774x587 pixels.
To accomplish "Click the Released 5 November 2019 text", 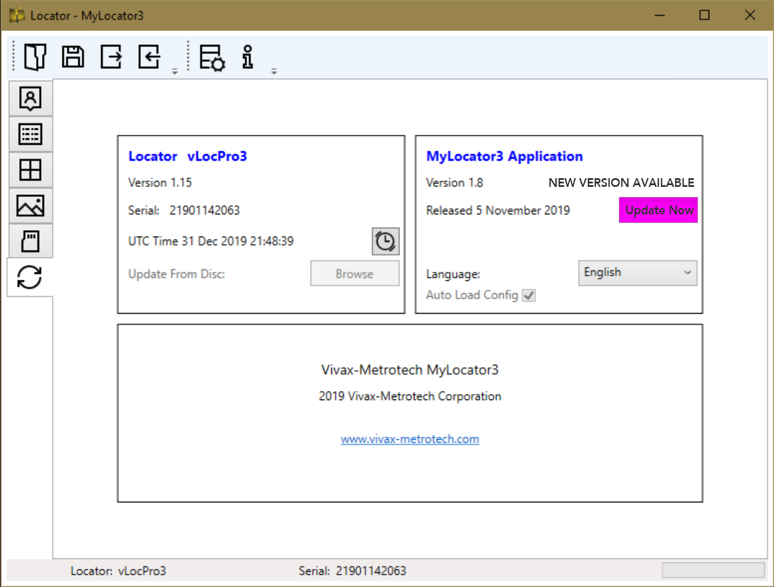I will click(498, 210).
